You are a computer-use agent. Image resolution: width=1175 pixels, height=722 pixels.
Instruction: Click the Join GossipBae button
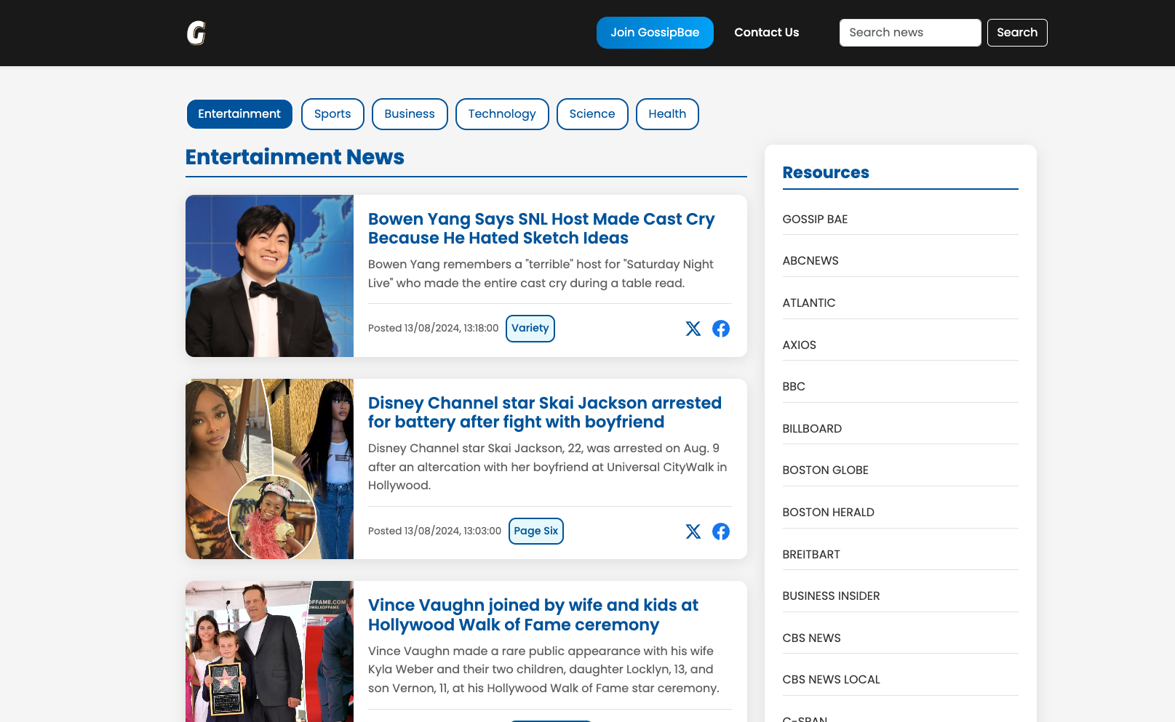[x=655, y=33]
